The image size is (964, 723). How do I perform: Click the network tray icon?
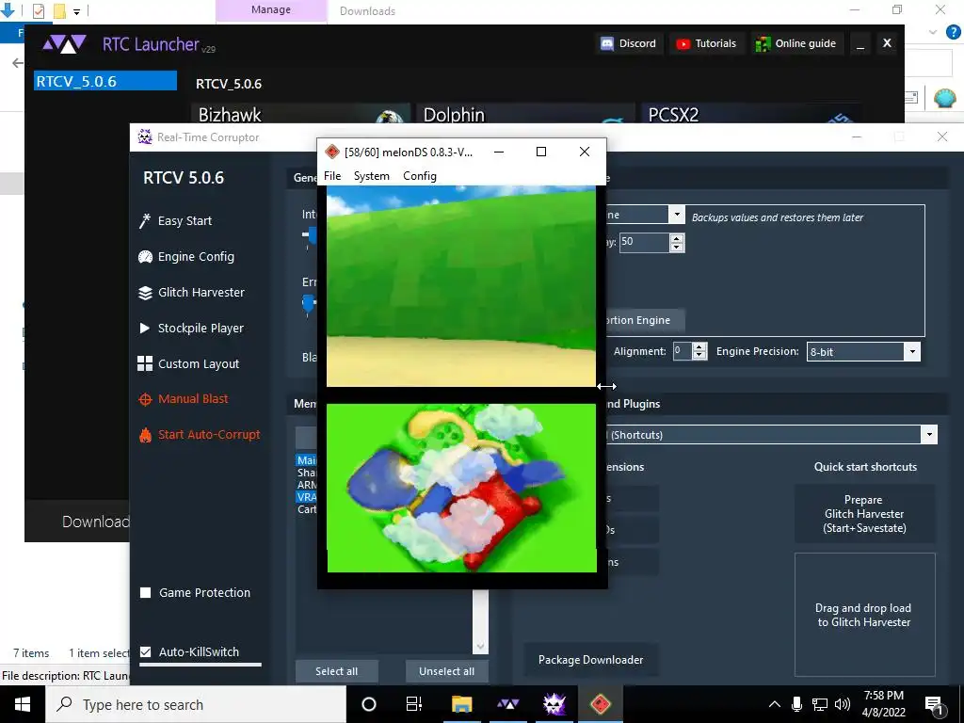tap(820, 704)
